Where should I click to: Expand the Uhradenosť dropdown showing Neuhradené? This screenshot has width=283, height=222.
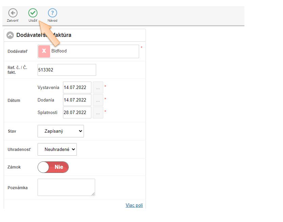57,149
